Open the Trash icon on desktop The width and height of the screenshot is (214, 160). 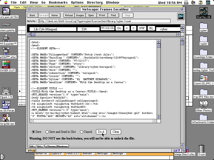[x=202, y=149]
